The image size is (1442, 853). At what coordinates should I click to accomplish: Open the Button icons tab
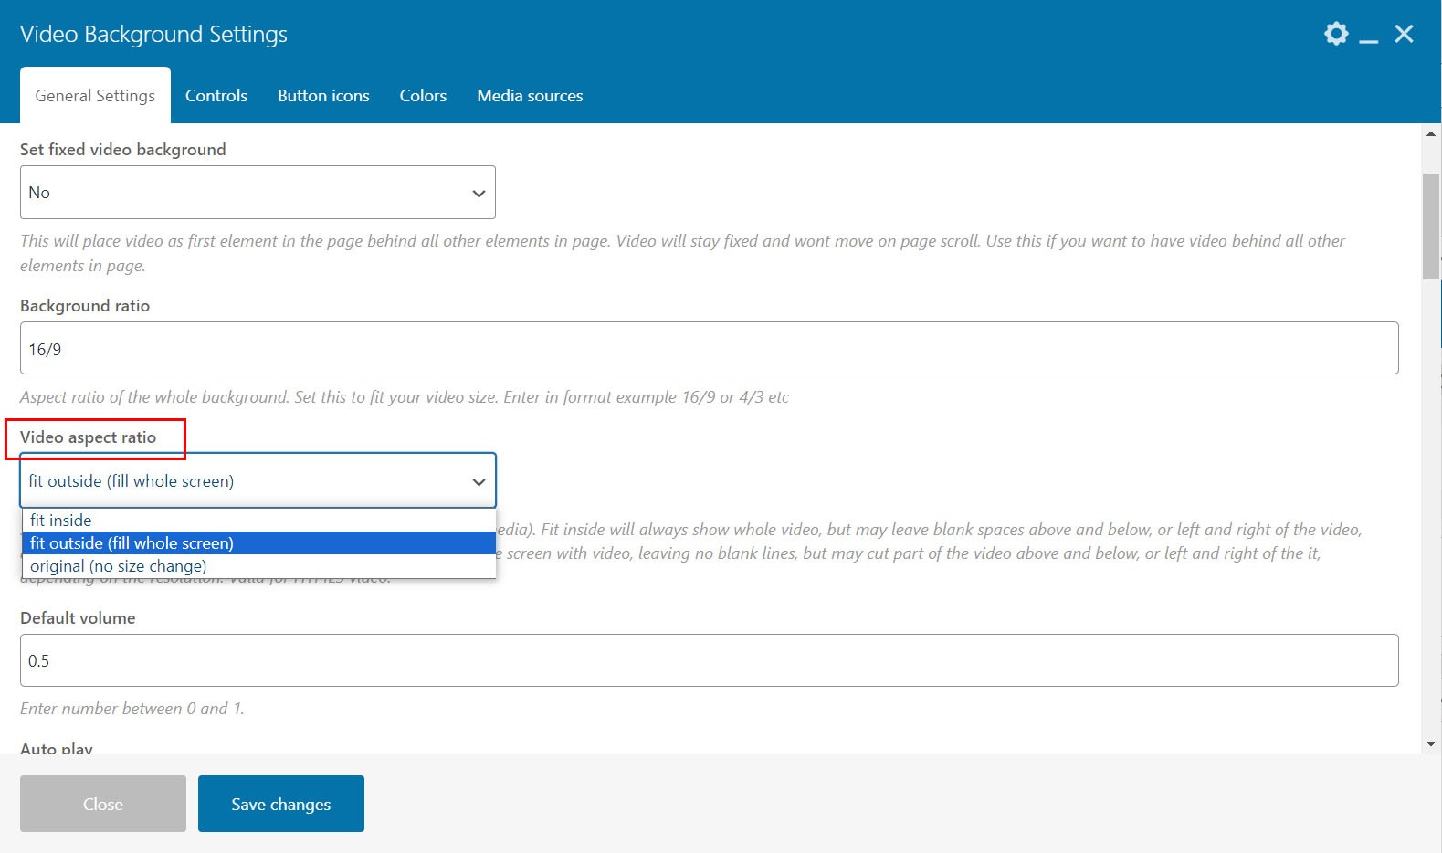(x=323, y=95)
